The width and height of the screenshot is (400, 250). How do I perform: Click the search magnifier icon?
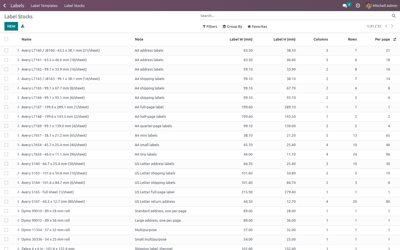pyautogui.click(x=394, y=16)
